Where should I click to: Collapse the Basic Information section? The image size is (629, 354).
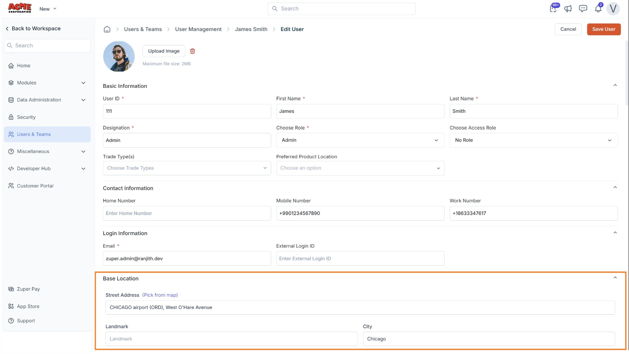(615, 86)
